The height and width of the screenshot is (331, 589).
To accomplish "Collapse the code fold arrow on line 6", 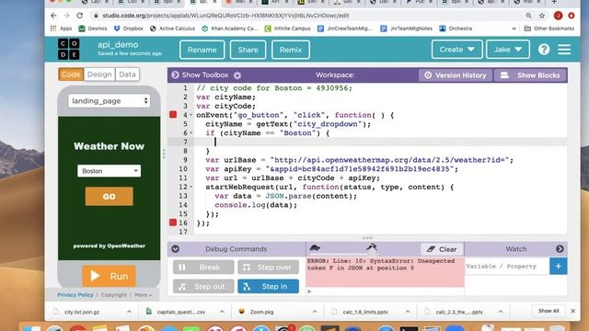I will [x=191, y=132].
